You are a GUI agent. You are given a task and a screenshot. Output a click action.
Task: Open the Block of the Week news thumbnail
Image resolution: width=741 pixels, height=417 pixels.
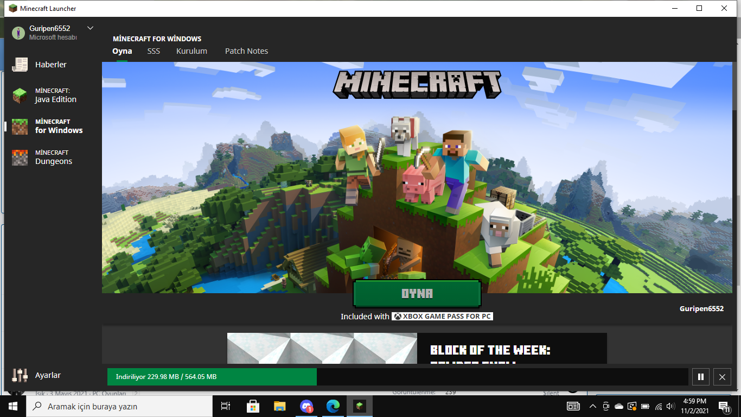322,349
